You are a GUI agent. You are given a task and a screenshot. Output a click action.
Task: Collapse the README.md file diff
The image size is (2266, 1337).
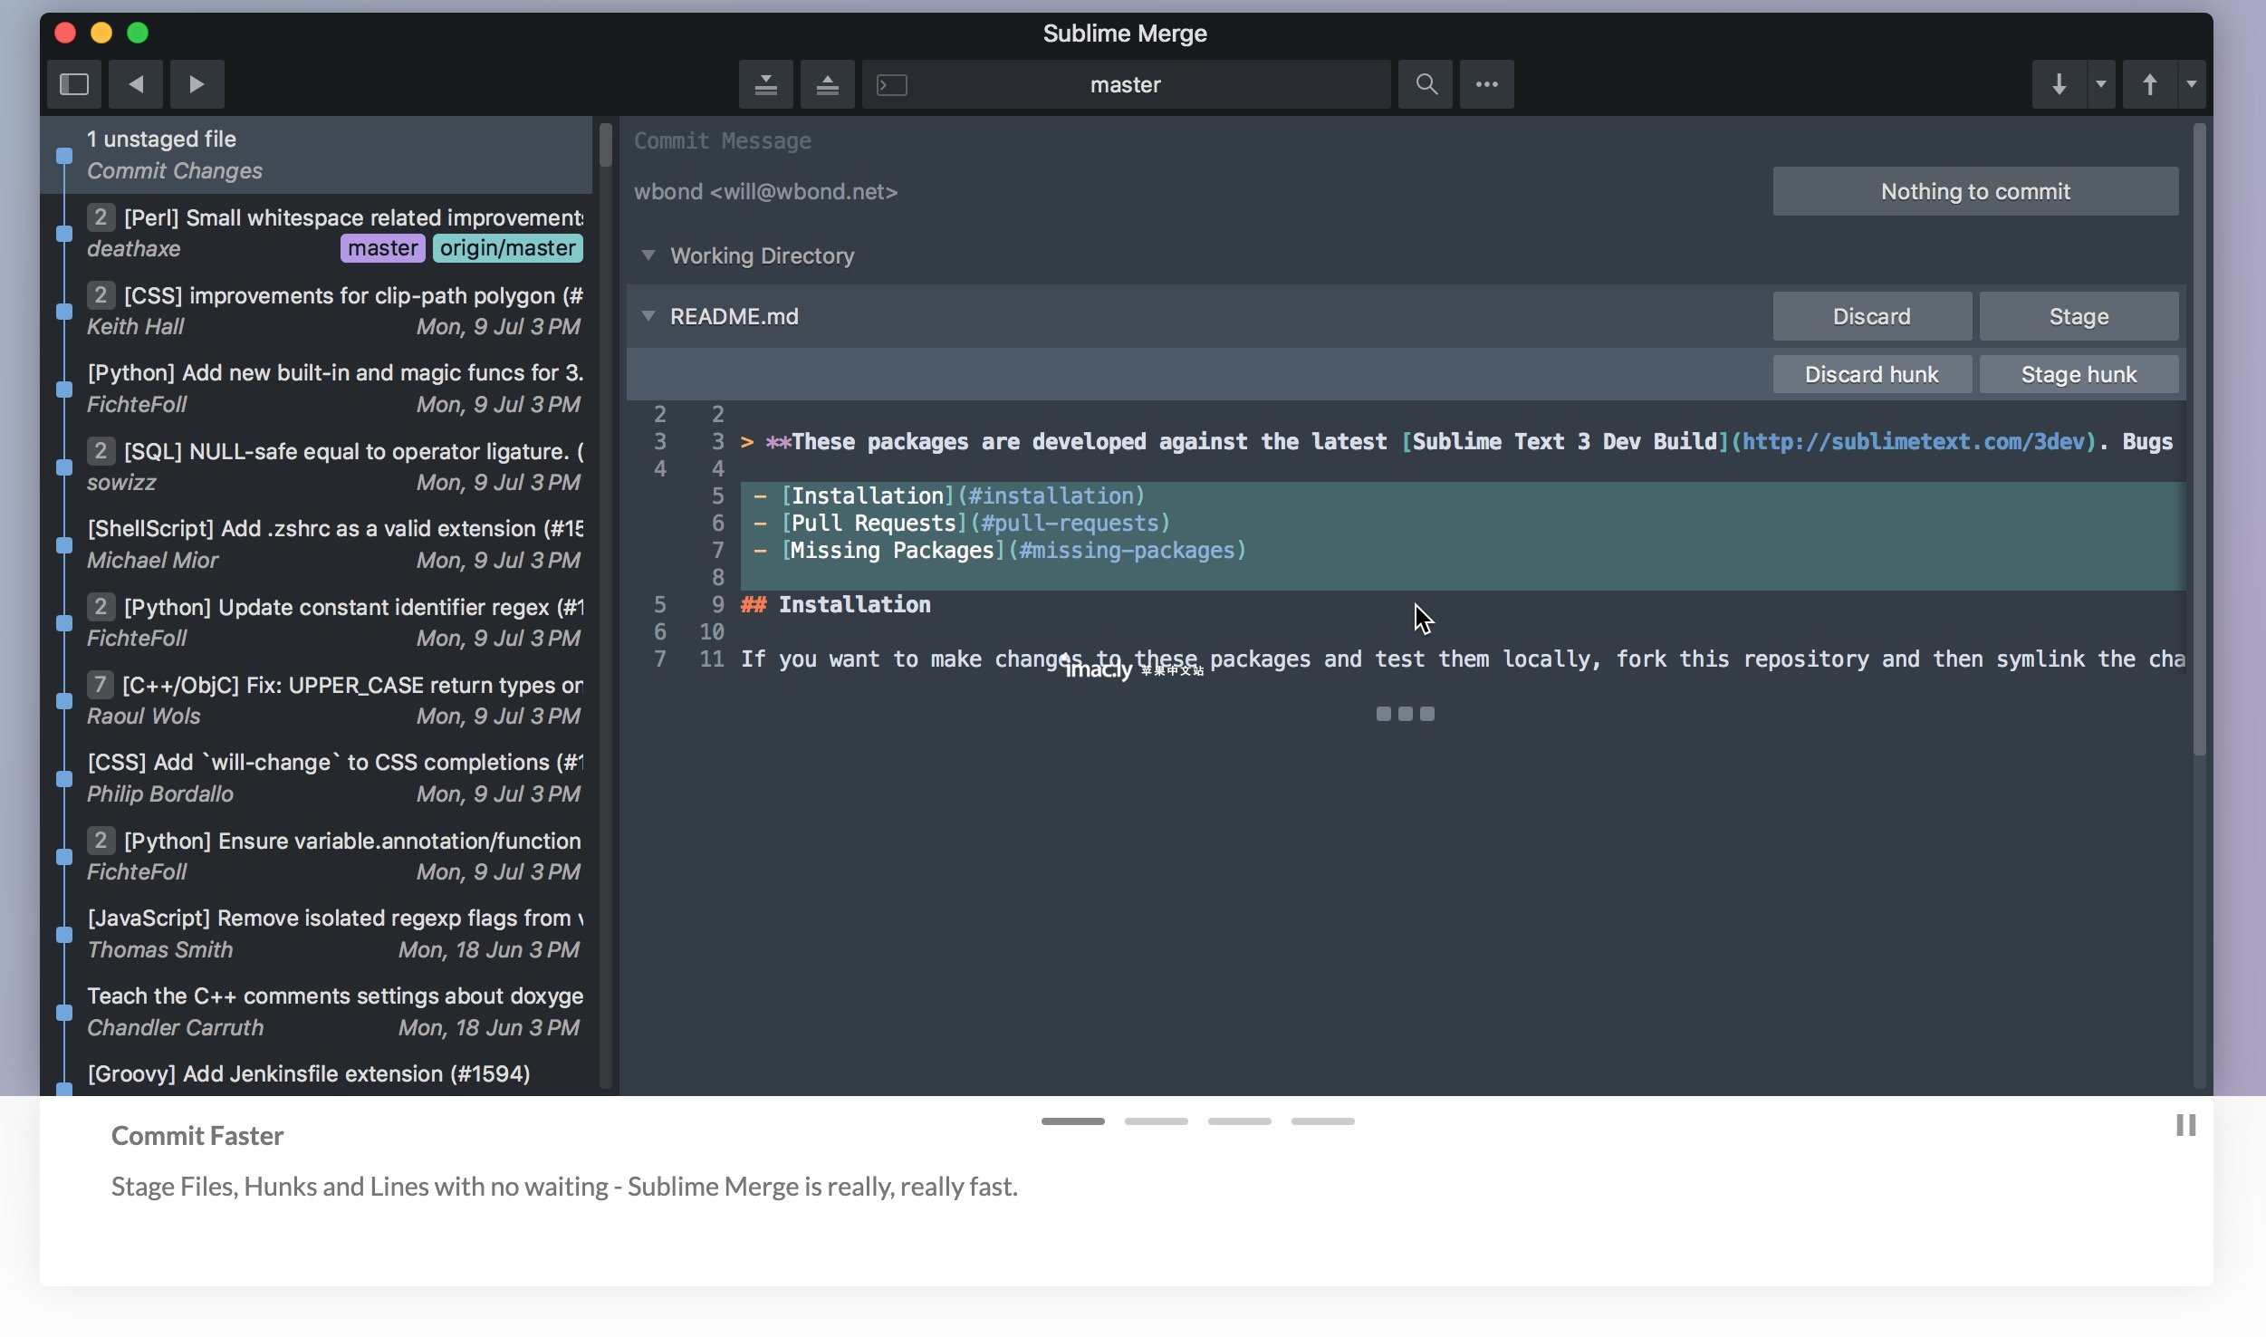[648, 316]
